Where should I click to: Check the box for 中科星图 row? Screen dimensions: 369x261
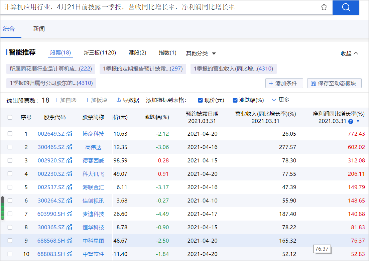10,241
